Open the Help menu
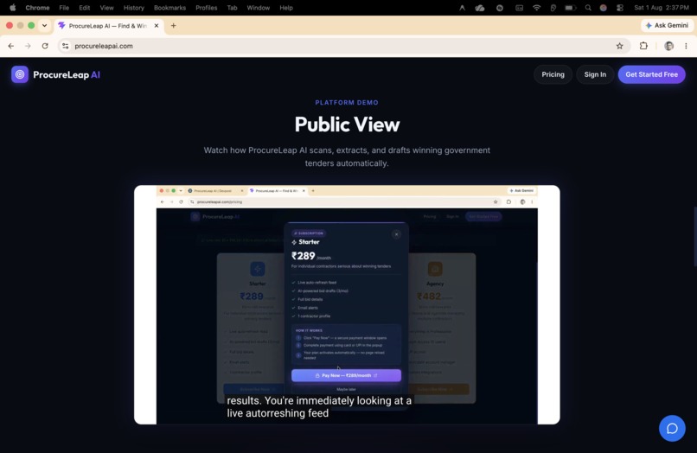The width and height of the screenshot is (697, 453). pos(286,8)
